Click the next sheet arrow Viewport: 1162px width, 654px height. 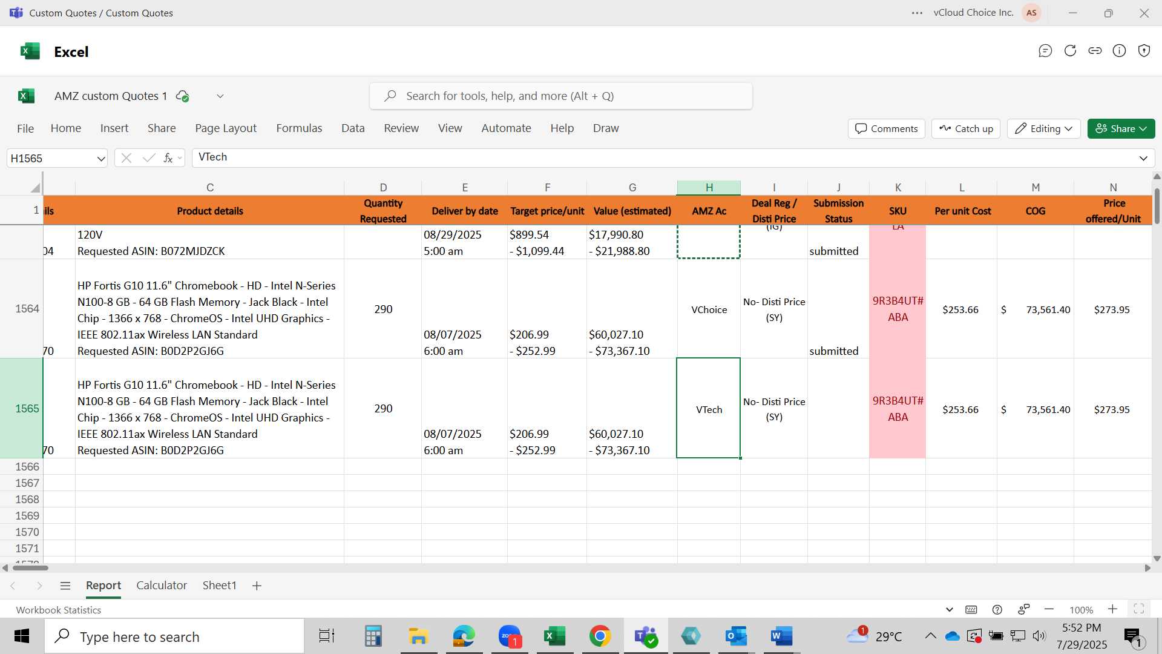39,586
